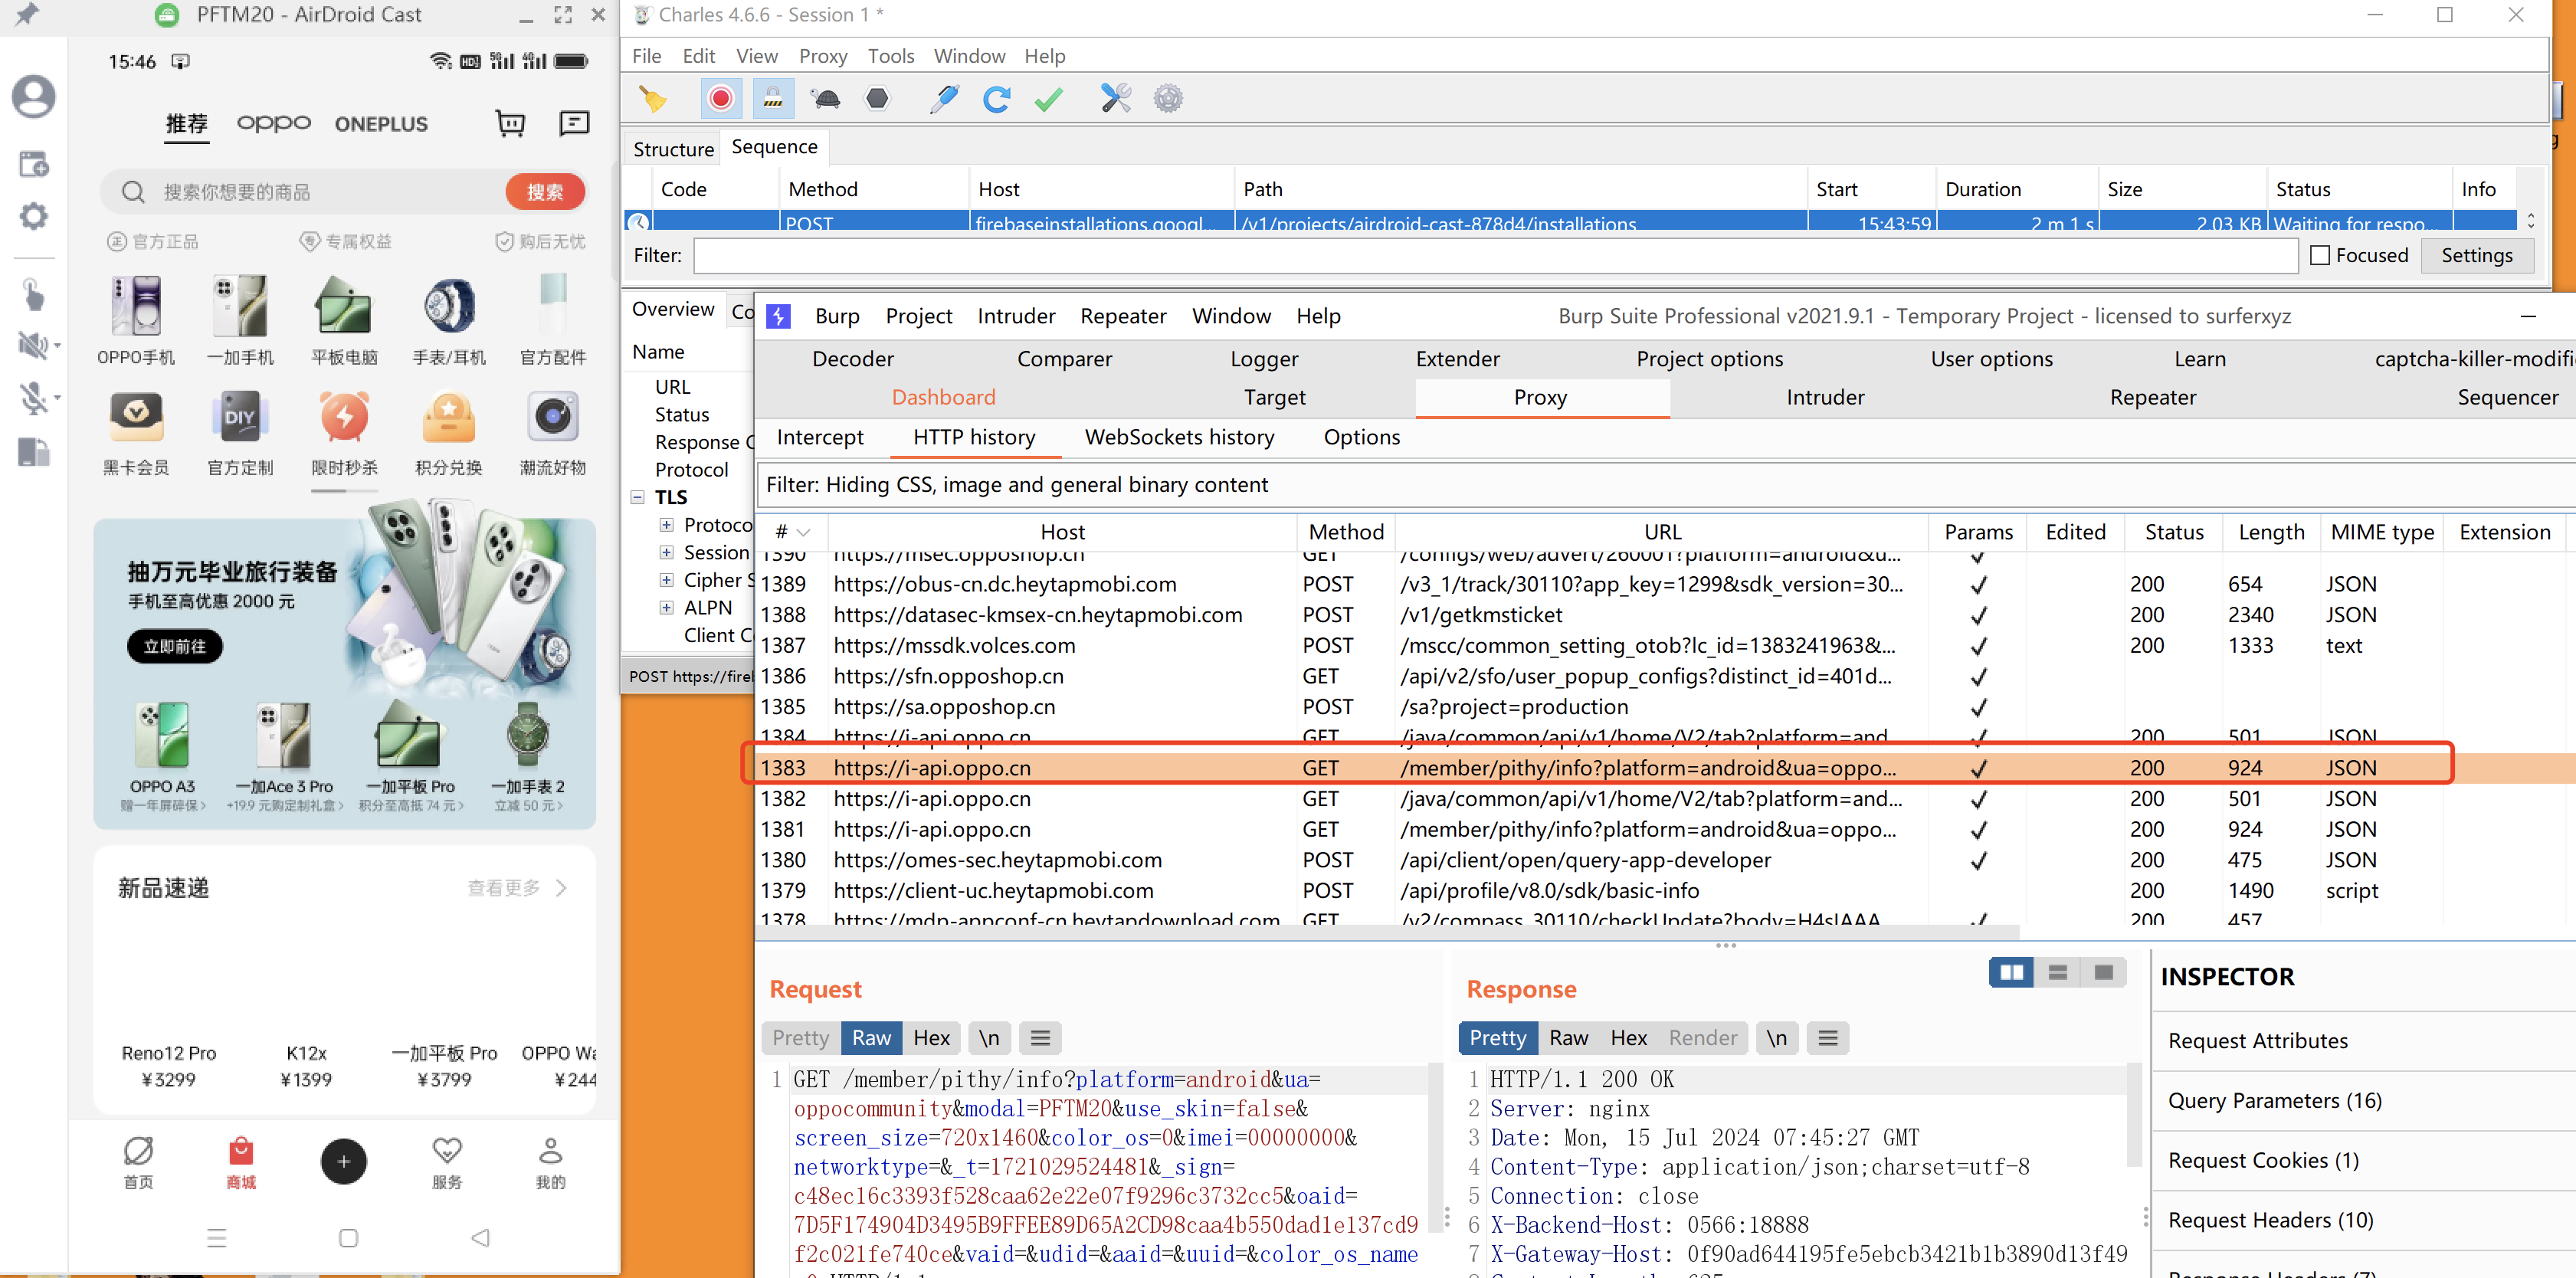Viewport: 2576px width, 1278px height.
Task: Tap the 首页 icon in bottom navigation
Action: tap(138, 1151)
